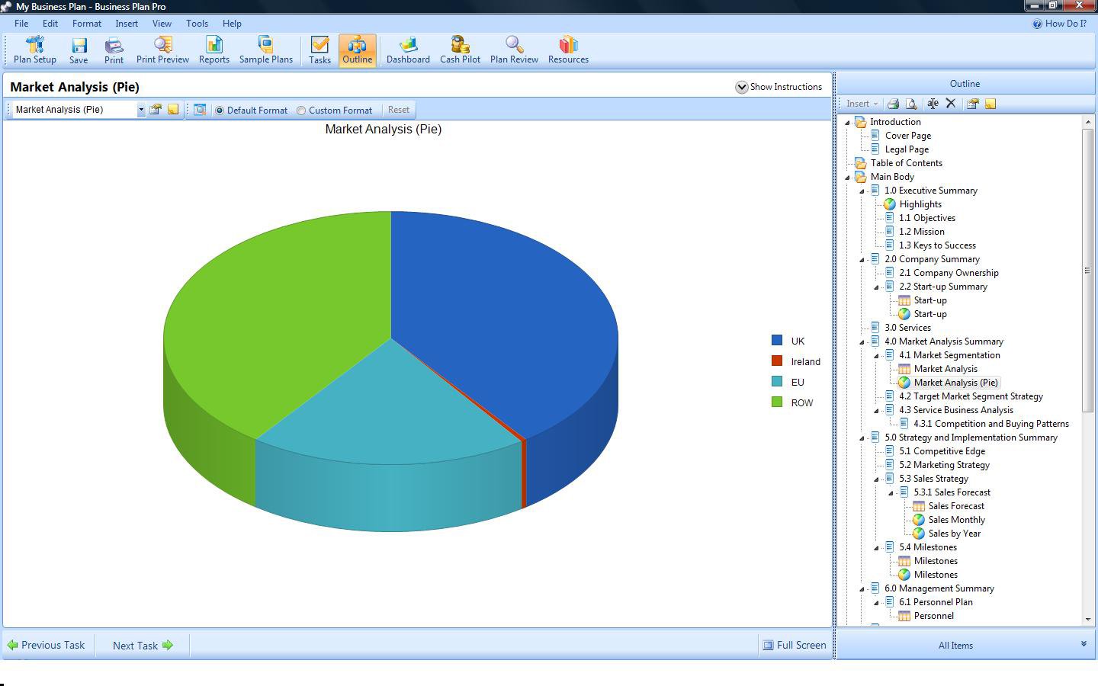Click the delete X icon in Outline toolbar
This screenshot has width=1098, height=686.
pos(951,104)
